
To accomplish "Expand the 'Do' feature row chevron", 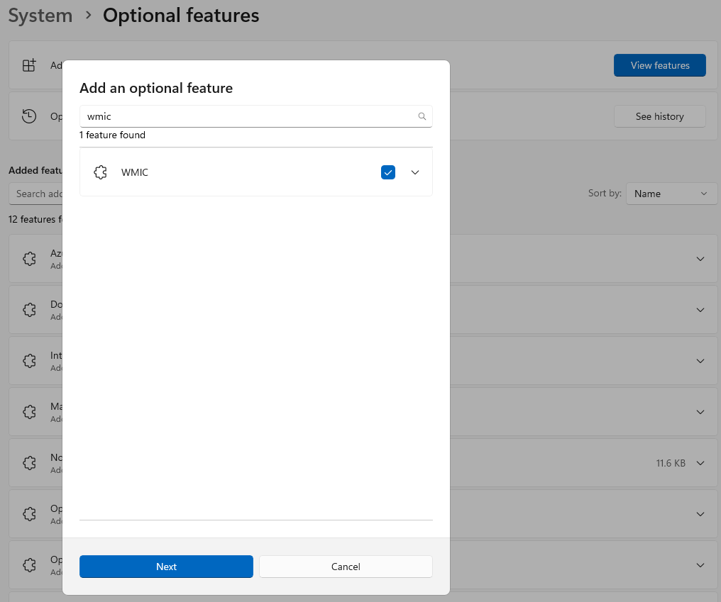I will pos(700,310).
